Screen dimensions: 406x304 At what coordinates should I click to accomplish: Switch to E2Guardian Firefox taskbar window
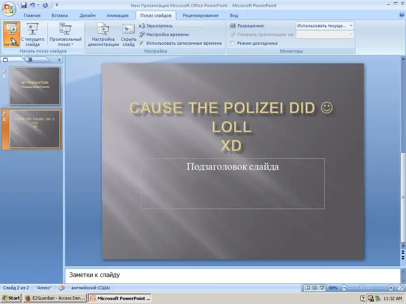click(x=55, y=298)
